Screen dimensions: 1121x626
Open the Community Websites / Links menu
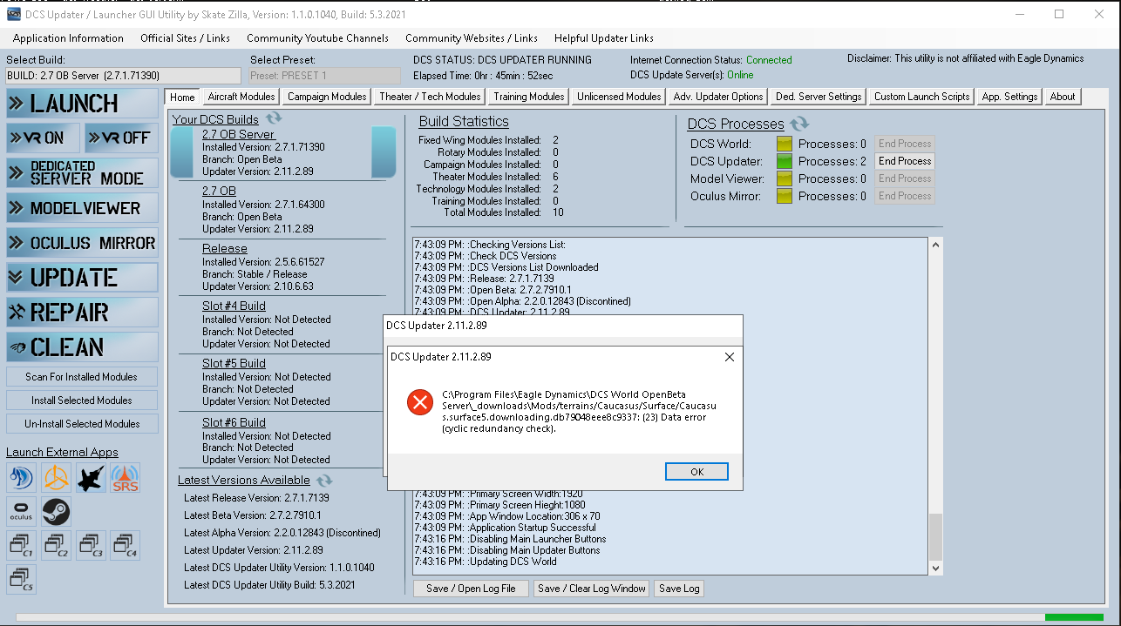(472, 38)
